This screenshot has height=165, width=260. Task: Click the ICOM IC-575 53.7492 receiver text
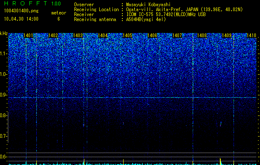point(166,14)
